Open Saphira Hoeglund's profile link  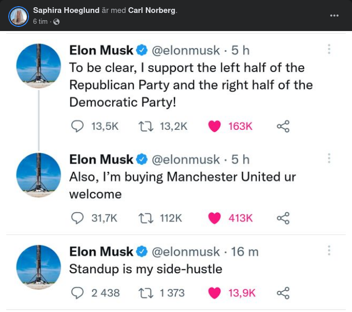pos(66,10)
